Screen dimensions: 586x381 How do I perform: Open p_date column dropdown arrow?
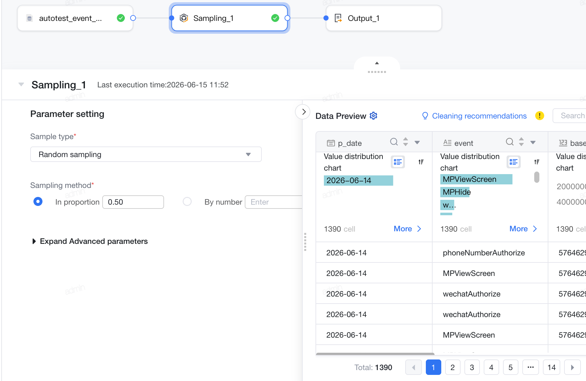coord(417,142)
